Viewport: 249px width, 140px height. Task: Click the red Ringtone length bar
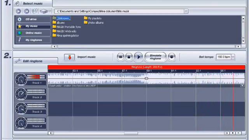coord(146,67)
